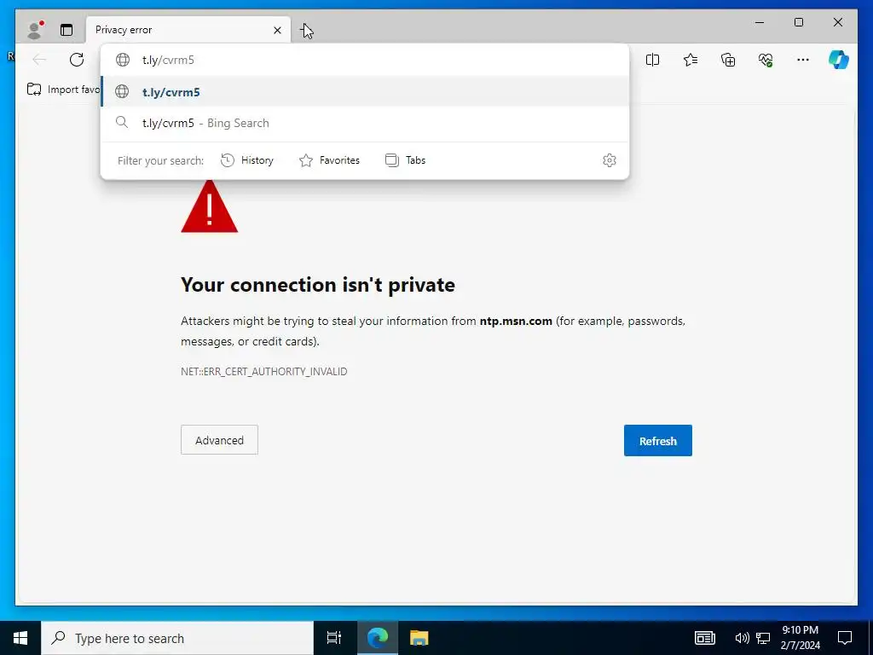This screenshot has width=873, height=655.
Task: Open the Edge profile avatar menu
Action: [35, 30]
